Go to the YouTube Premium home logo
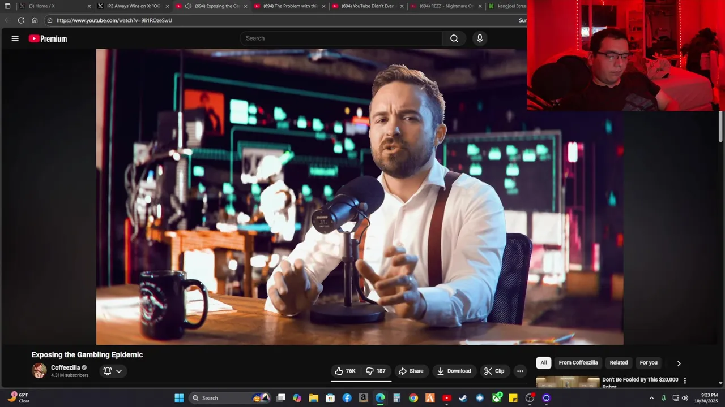725x407 pixels. [x=48, y=38]
